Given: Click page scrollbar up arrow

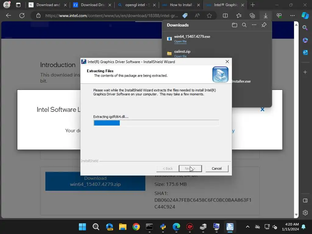Looking at the screenshot, I should (x=296, y=25).
